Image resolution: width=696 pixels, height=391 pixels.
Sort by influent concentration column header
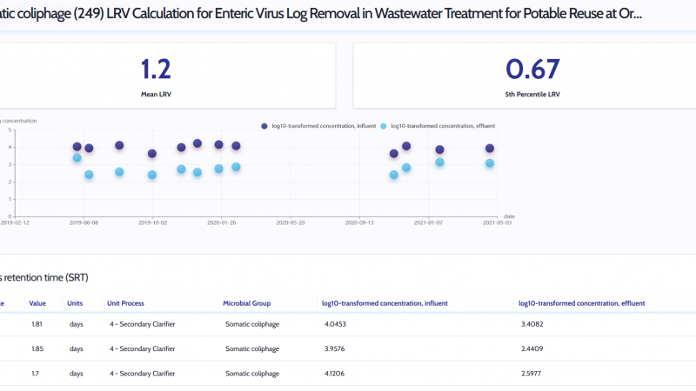(x=385, y=303)
